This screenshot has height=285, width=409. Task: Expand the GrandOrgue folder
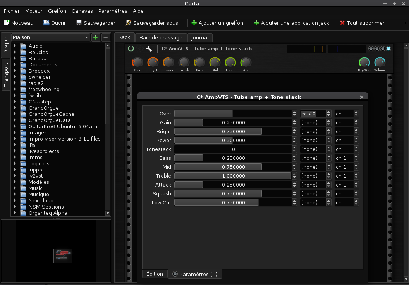15,108
